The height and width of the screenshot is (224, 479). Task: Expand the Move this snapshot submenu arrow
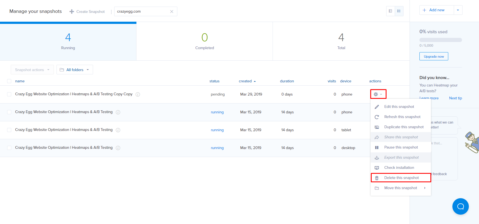click(425, 188)
